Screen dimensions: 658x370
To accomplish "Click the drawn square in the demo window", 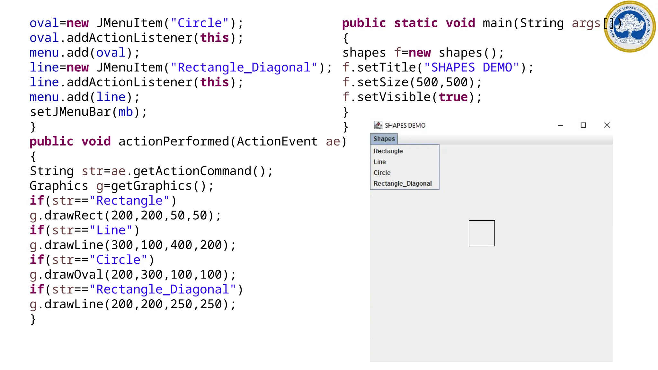I will (x=482, y=233).
